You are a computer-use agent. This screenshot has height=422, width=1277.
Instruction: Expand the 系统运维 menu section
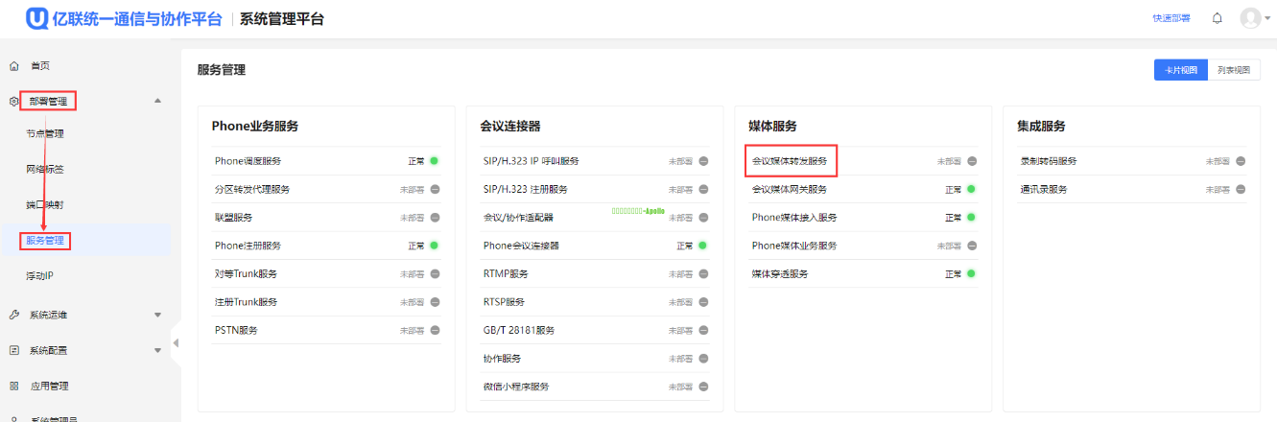click(x=157, y=315)
